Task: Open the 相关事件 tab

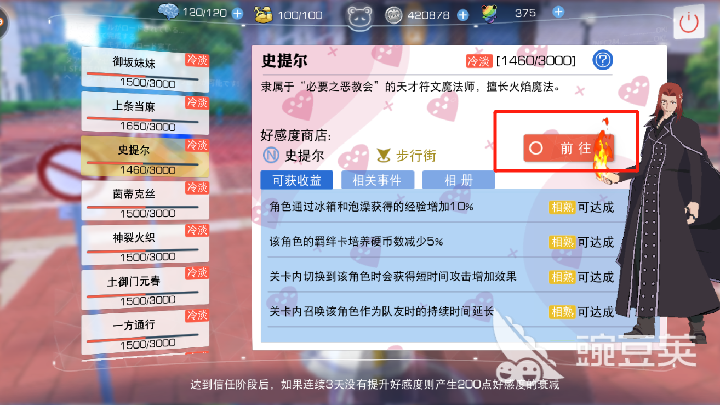Action: tap(378, 180)
